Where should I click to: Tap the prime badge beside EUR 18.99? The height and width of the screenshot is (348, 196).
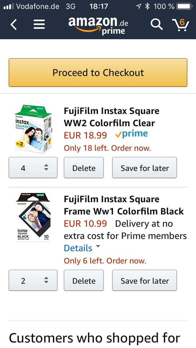point(131,134)
